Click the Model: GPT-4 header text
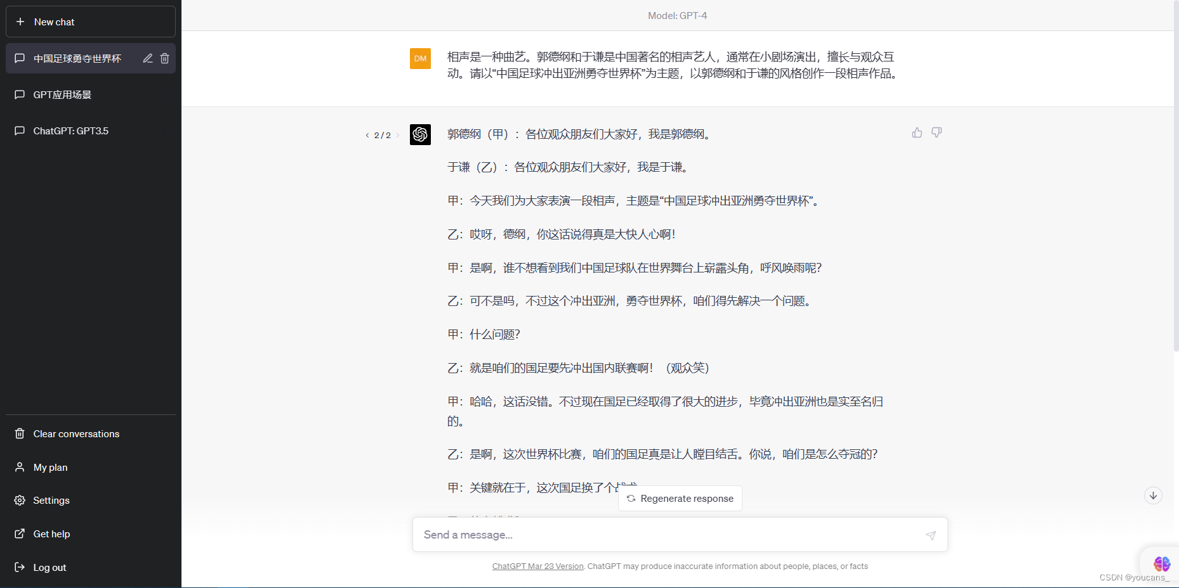The width and height of the screenshot is (1179, 588). point(677,16)
